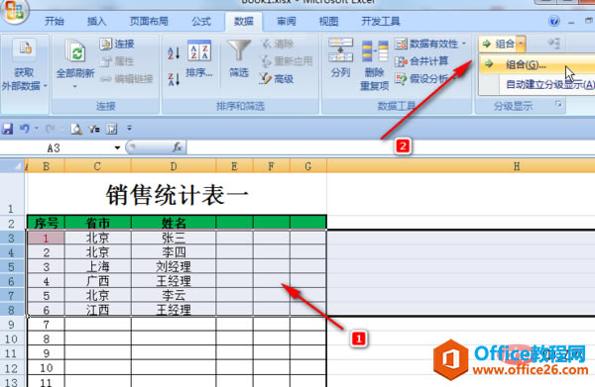The image size is (595, 387).
Task: Open 数据有效性 data validation
Action: [426, 44]
